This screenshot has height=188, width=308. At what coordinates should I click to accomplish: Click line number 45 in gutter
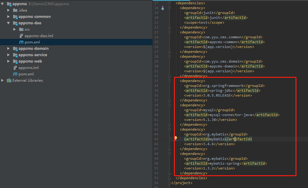coord(156,139)
